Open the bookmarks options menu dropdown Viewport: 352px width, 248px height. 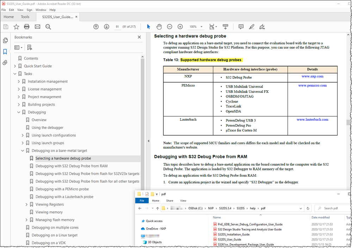click(18, 47)
